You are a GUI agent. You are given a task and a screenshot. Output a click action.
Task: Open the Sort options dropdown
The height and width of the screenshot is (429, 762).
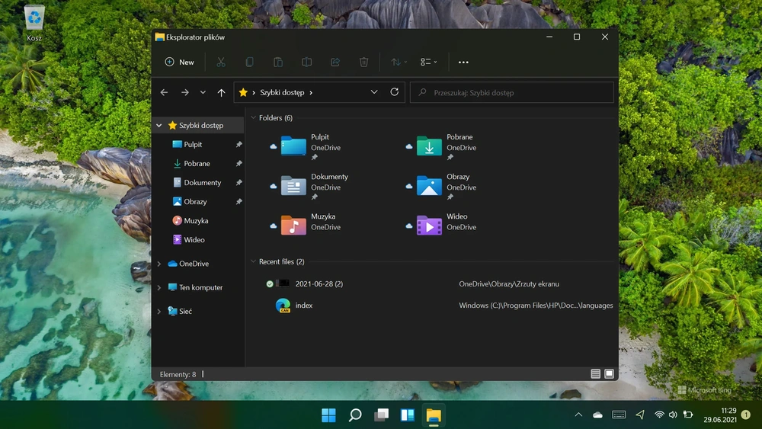pyautogui.click(x=399, y=62)
